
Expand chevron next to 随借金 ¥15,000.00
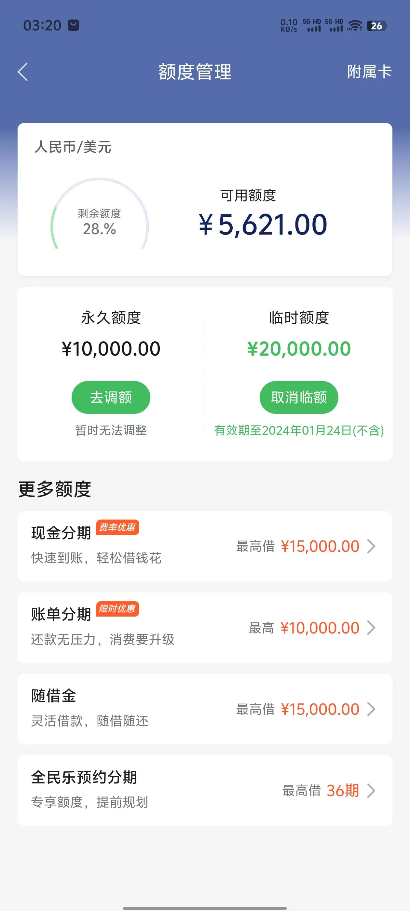pos(371,709)
